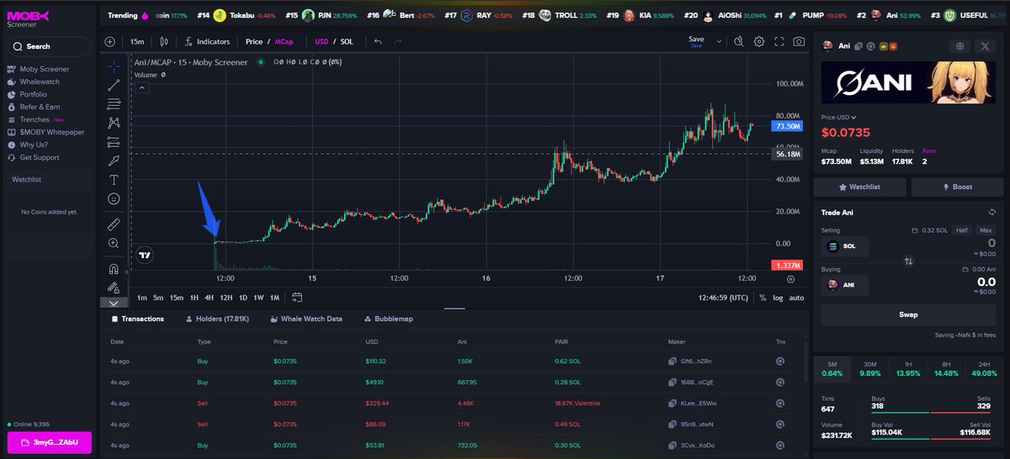The height and width of the screenshot is (459, 1010).
Task: Select the 1m time range
Action: click(x=142, y=298)
